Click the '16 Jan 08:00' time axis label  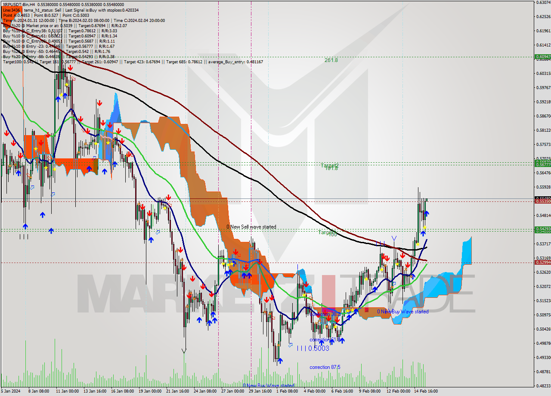click(x=122, y=391)
